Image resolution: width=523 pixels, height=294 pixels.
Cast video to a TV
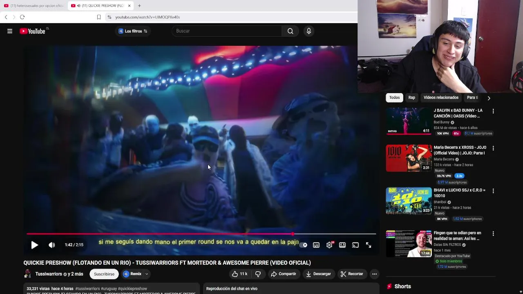click(355, 245)
